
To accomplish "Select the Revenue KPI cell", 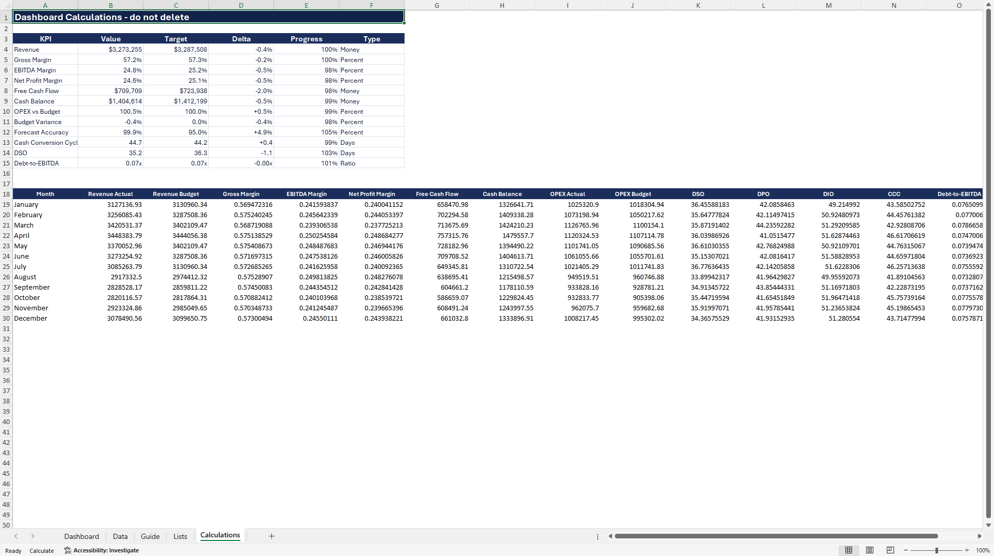I will pos(45,49).
